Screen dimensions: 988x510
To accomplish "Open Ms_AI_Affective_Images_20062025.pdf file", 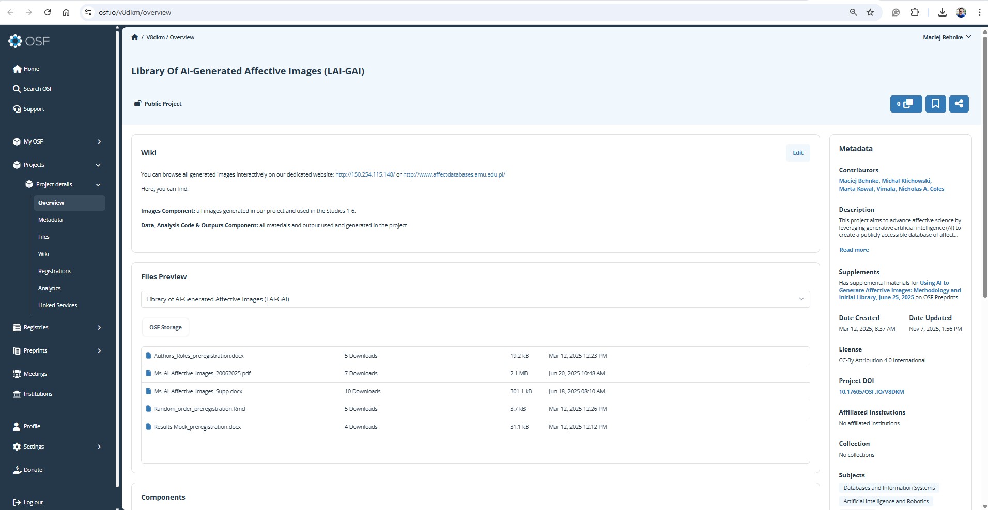I will point(202,373).
